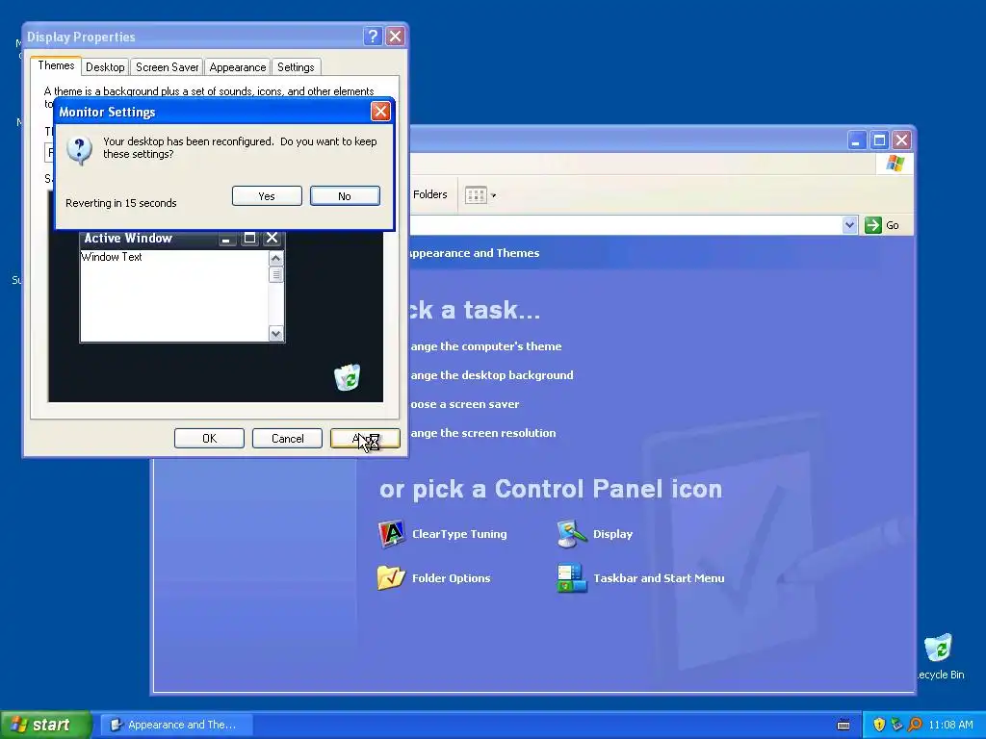Click the Recycle Bin in theme preview

tap(347, 377)
